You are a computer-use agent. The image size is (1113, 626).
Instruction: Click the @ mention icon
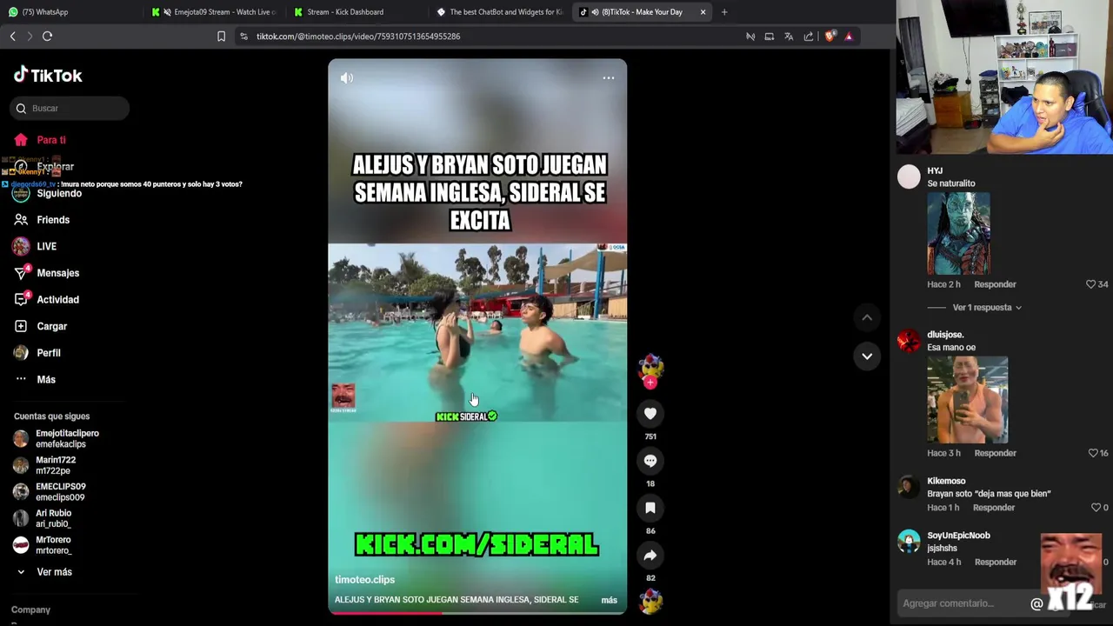(1036, 603)
